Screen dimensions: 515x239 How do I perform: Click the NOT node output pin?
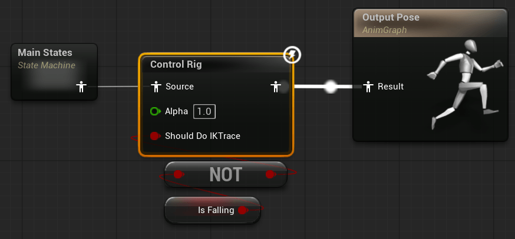pos(270,174)
